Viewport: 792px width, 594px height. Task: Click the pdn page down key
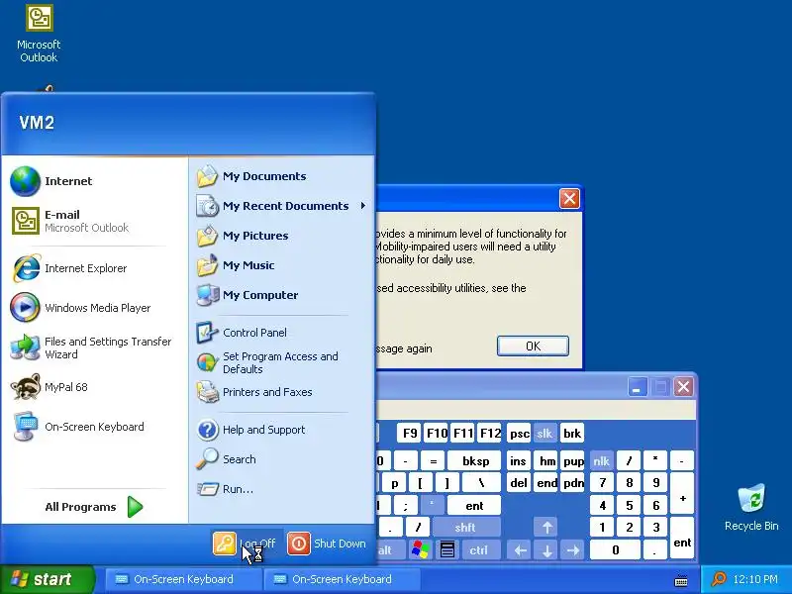tap(573, 483)
